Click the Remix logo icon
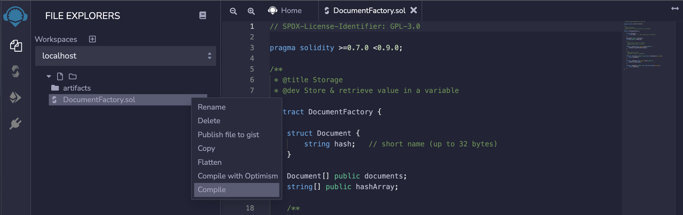Viewport: 683px width, 215px height. coord(15,17)
